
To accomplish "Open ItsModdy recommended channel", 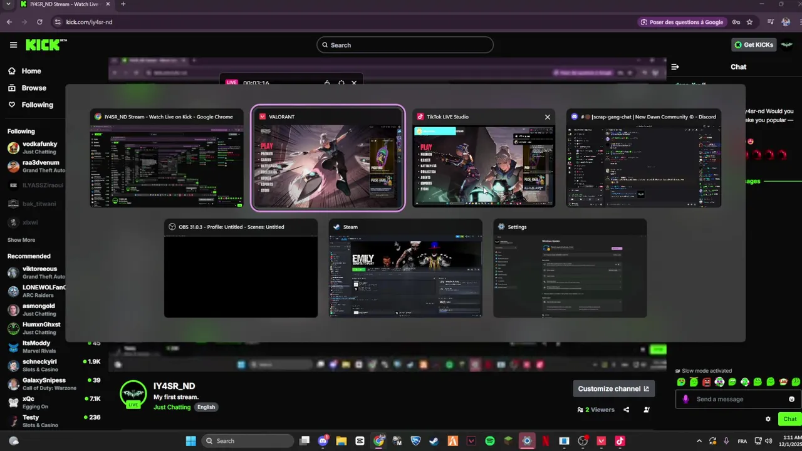I will coord(53,347).
